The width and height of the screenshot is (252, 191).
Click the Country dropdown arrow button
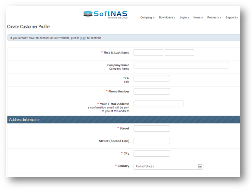[200, 166]
